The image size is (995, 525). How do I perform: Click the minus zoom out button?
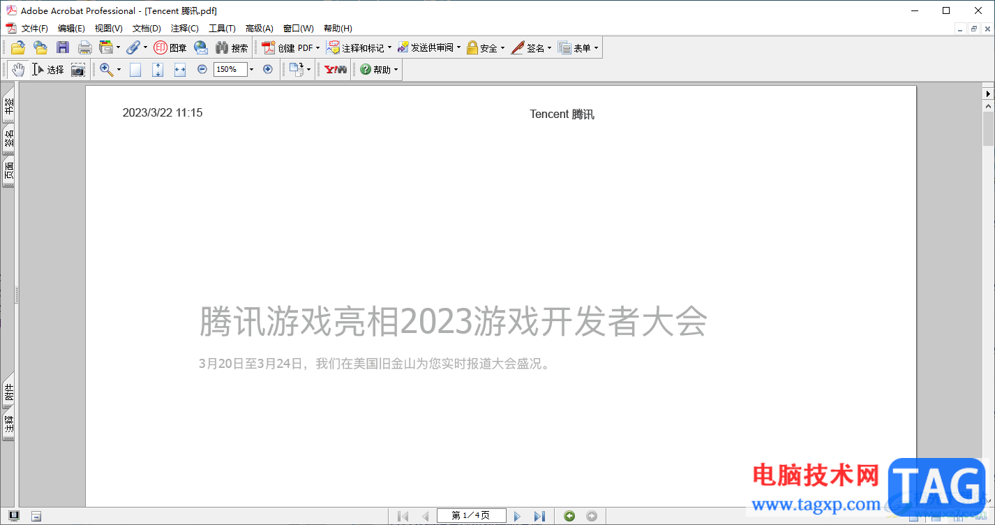(x=202, y=69)
